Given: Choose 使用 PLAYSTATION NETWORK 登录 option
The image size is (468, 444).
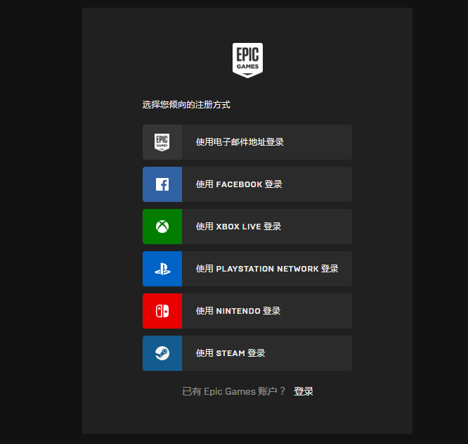Looking at the screenshot, I should click(247, 269).
